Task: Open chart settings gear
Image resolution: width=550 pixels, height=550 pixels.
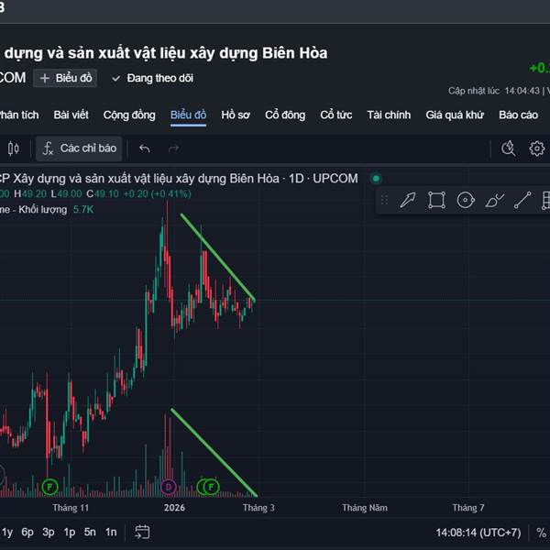Action: 536,148
